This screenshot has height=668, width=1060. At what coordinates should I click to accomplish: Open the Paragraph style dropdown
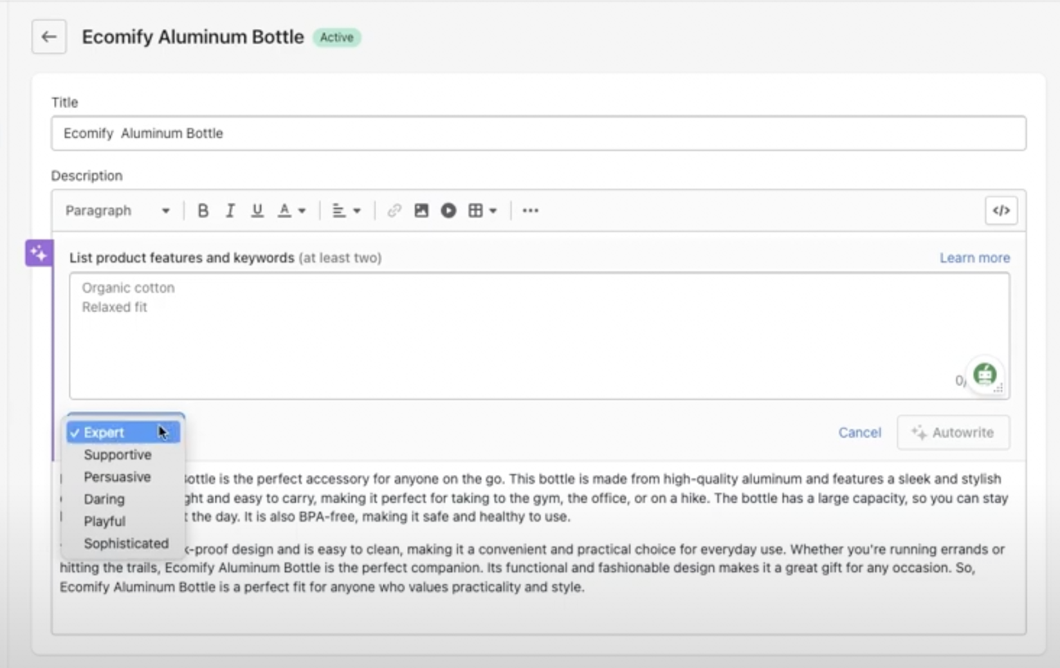(x=118, y=210)
